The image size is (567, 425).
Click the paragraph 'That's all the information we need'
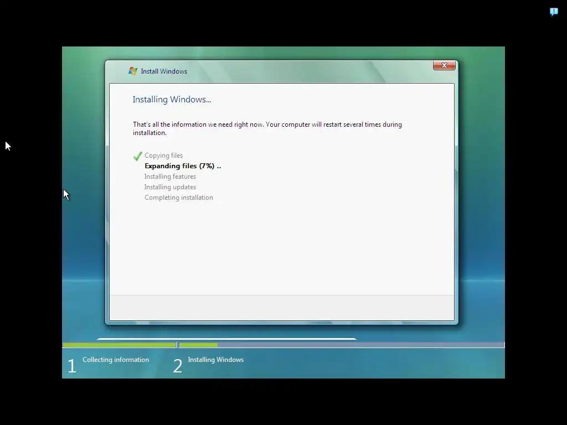coord(267,128)
